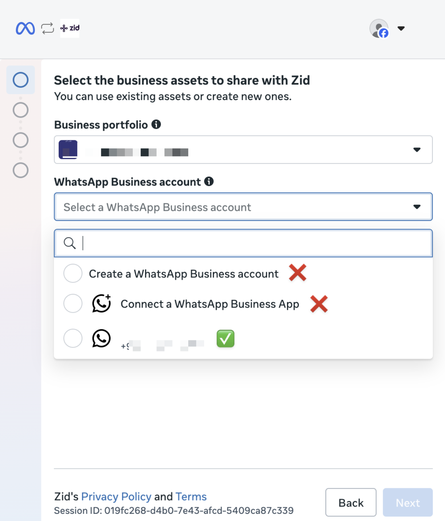Choose the existing phone number radio option

click(73, 338)
